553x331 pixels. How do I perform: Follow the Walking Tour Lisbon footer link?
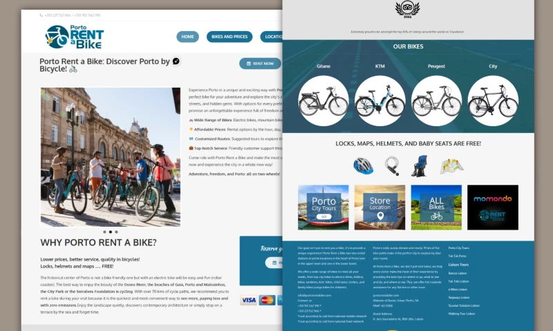pos(462,313)
